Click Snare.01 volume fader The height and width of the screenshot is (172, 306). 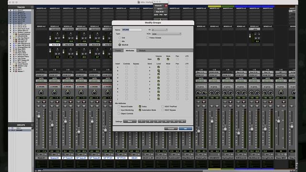coord(52,124)
